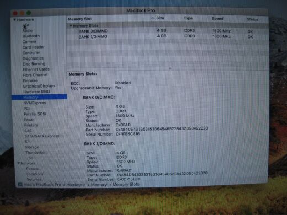Select SATA/SATA Express in the sidebar
The image size is (287, 215).
[42, 136]
